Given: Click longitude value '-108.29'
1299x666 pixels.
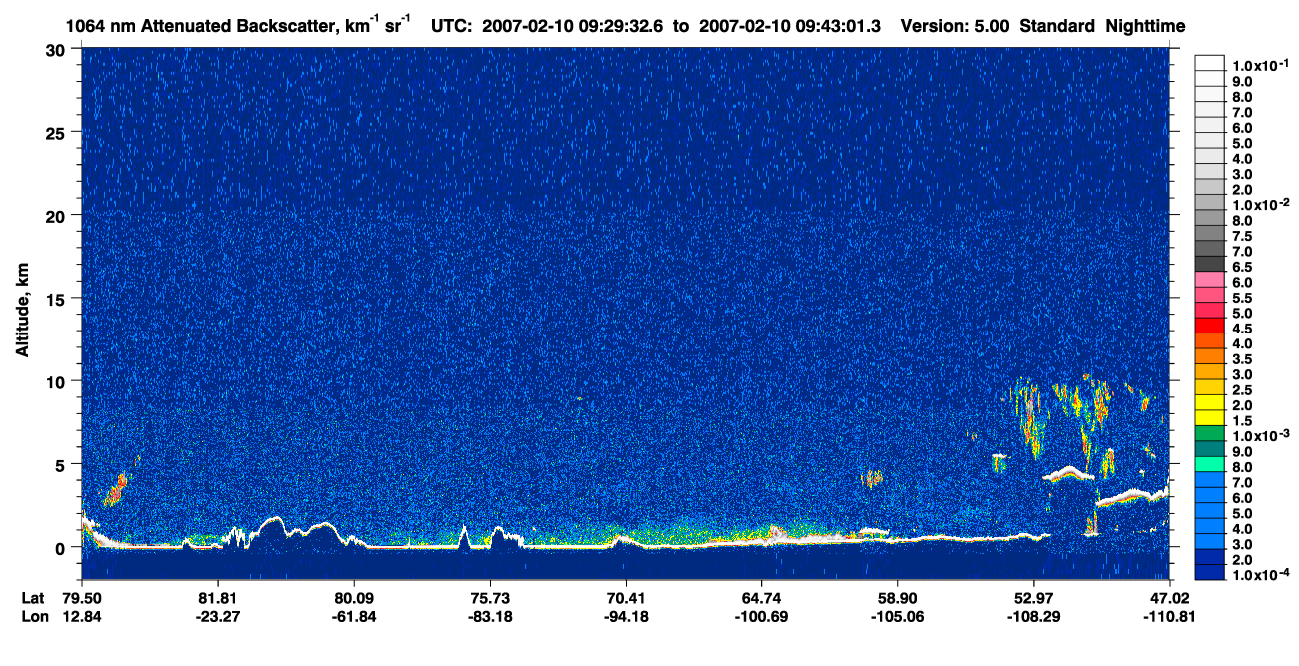Looking at the screenshot, I should pyautogui.click(x=1033, y=616).
